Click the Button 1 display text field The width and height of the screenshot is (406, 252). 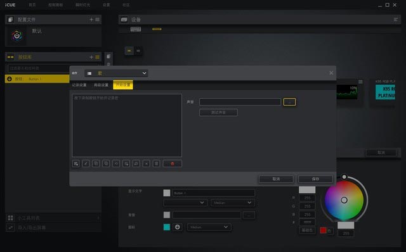click(214, 193)
